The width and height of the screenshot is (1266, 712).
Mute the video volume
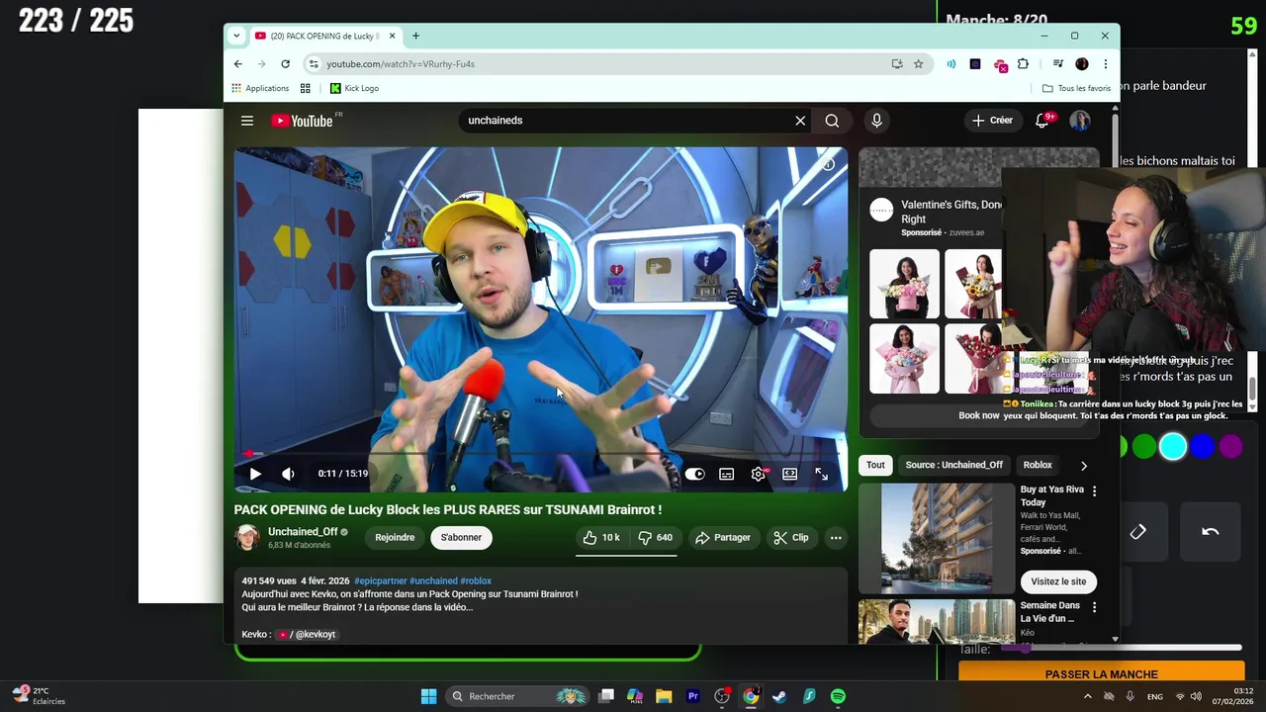tap(288, 474)
